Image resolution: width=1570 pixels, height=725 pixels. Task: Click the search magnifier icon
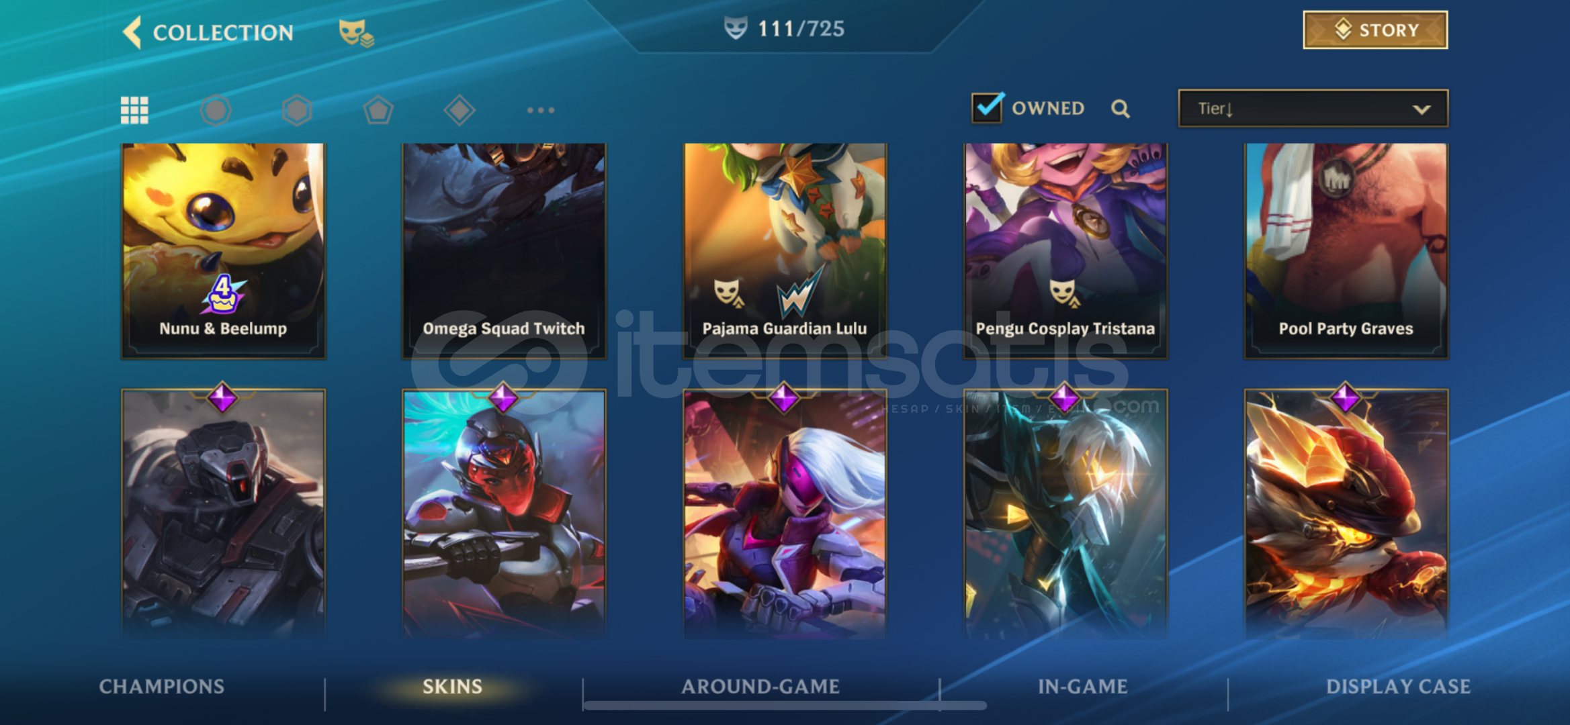point(1120,109)
